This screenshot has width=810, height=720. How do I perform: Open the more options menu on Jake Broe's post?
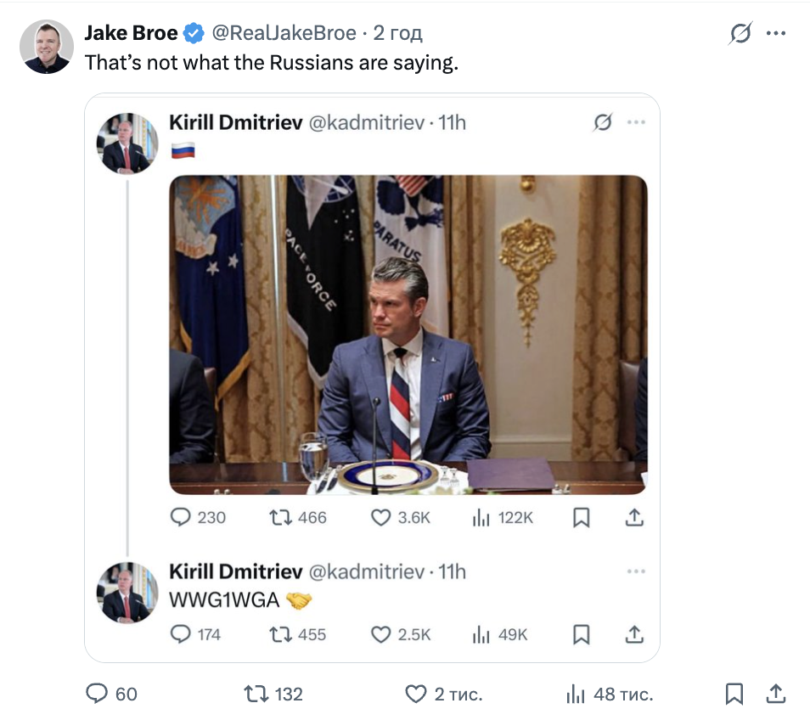(776, 34)
